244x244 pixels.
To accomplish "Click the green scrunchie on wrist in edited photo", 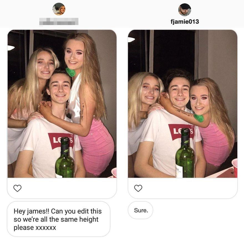I will 199,118.
